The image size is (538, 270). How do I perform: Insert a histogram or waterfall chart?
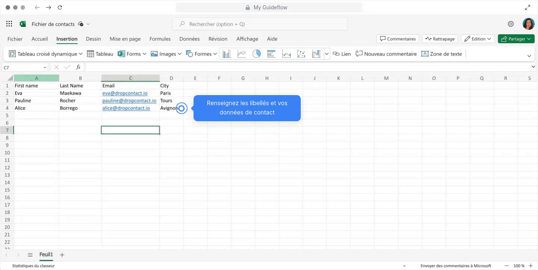click(316, 54)
